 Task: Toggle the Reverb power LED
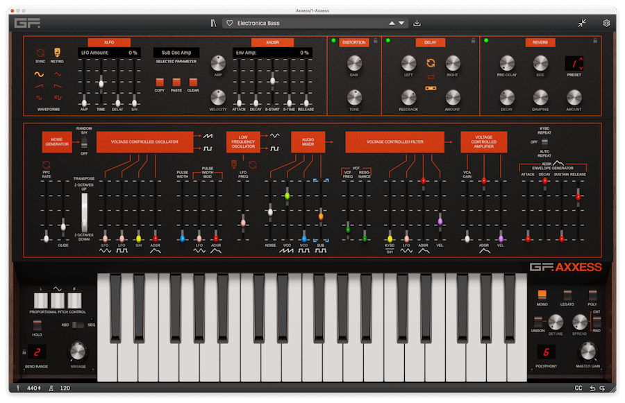[x=486, y=41]
